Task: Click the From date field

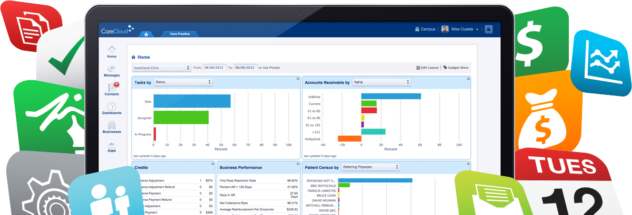Action: pos(214,68)
